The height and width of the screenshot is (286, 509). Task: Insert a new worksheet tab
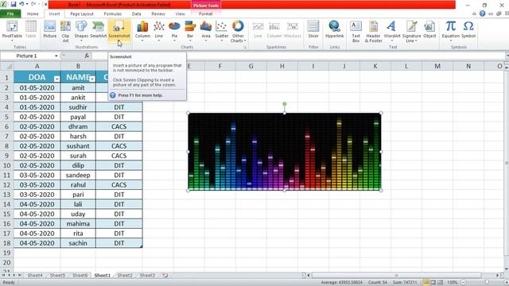(x=165, y=276)
